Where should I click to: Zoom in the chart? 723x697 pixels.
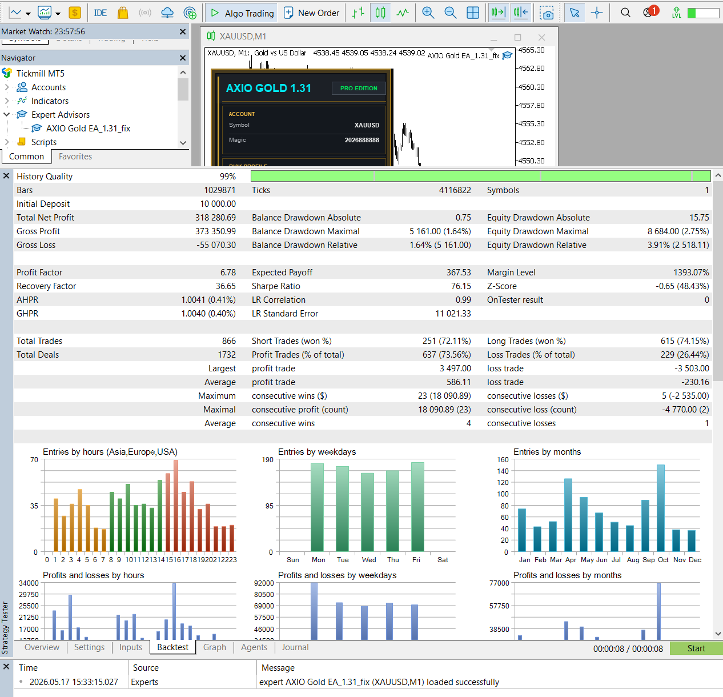tap(428, 13)
